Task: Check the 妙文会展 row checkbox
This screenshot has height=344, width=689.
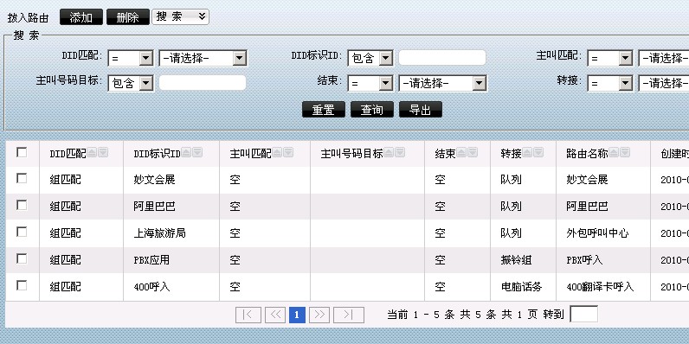Action: pos(22,178)
